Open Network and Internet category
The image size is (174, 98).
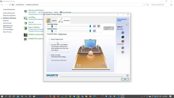pos(9,16)
